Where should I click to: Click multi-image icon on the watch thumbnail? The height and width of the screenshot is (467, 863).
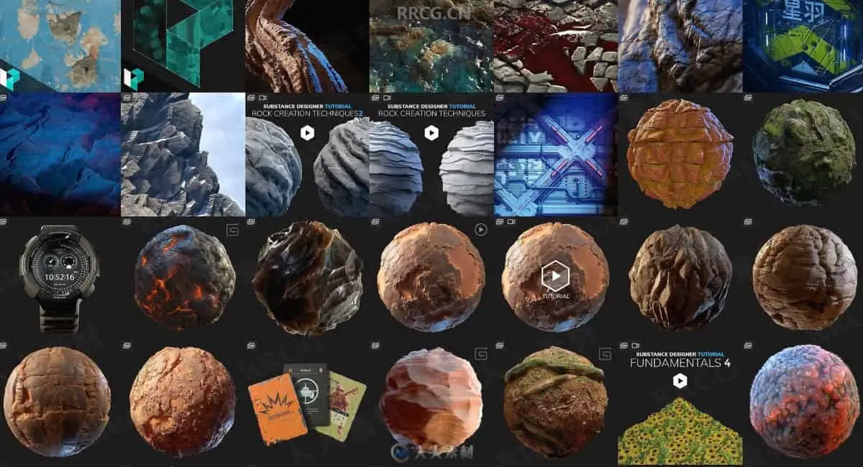click(4, 222)
